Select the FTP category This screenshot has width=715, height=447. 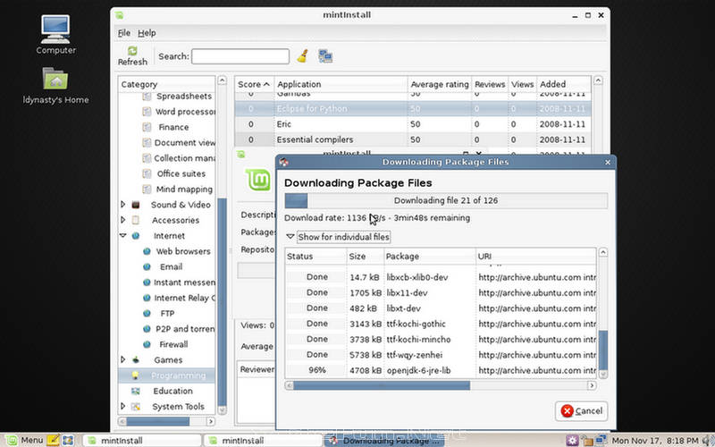click(x=167, y=314)
